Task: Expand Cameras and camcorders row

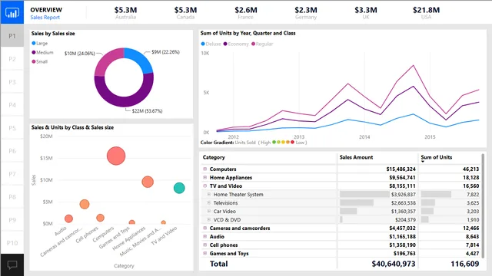Action: click(205, 228)
